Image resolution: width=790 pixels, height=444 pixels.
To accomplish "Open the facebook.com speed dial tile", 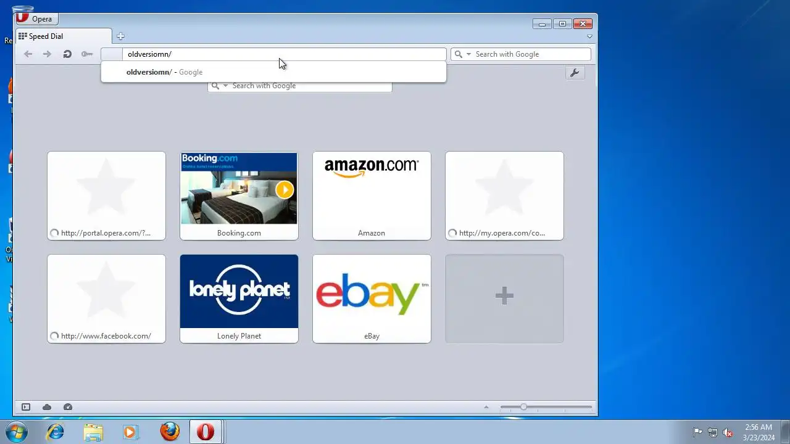I will (x=106, y=298).
